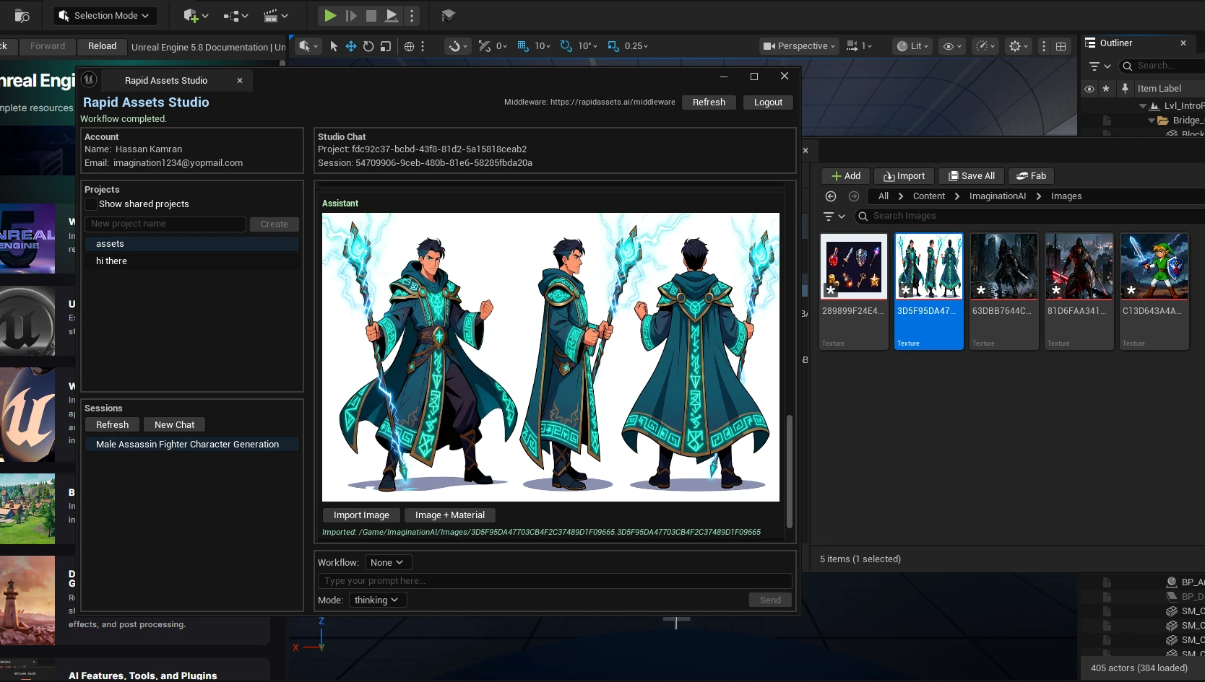Click the Image + Material button

tap(449, 515)
